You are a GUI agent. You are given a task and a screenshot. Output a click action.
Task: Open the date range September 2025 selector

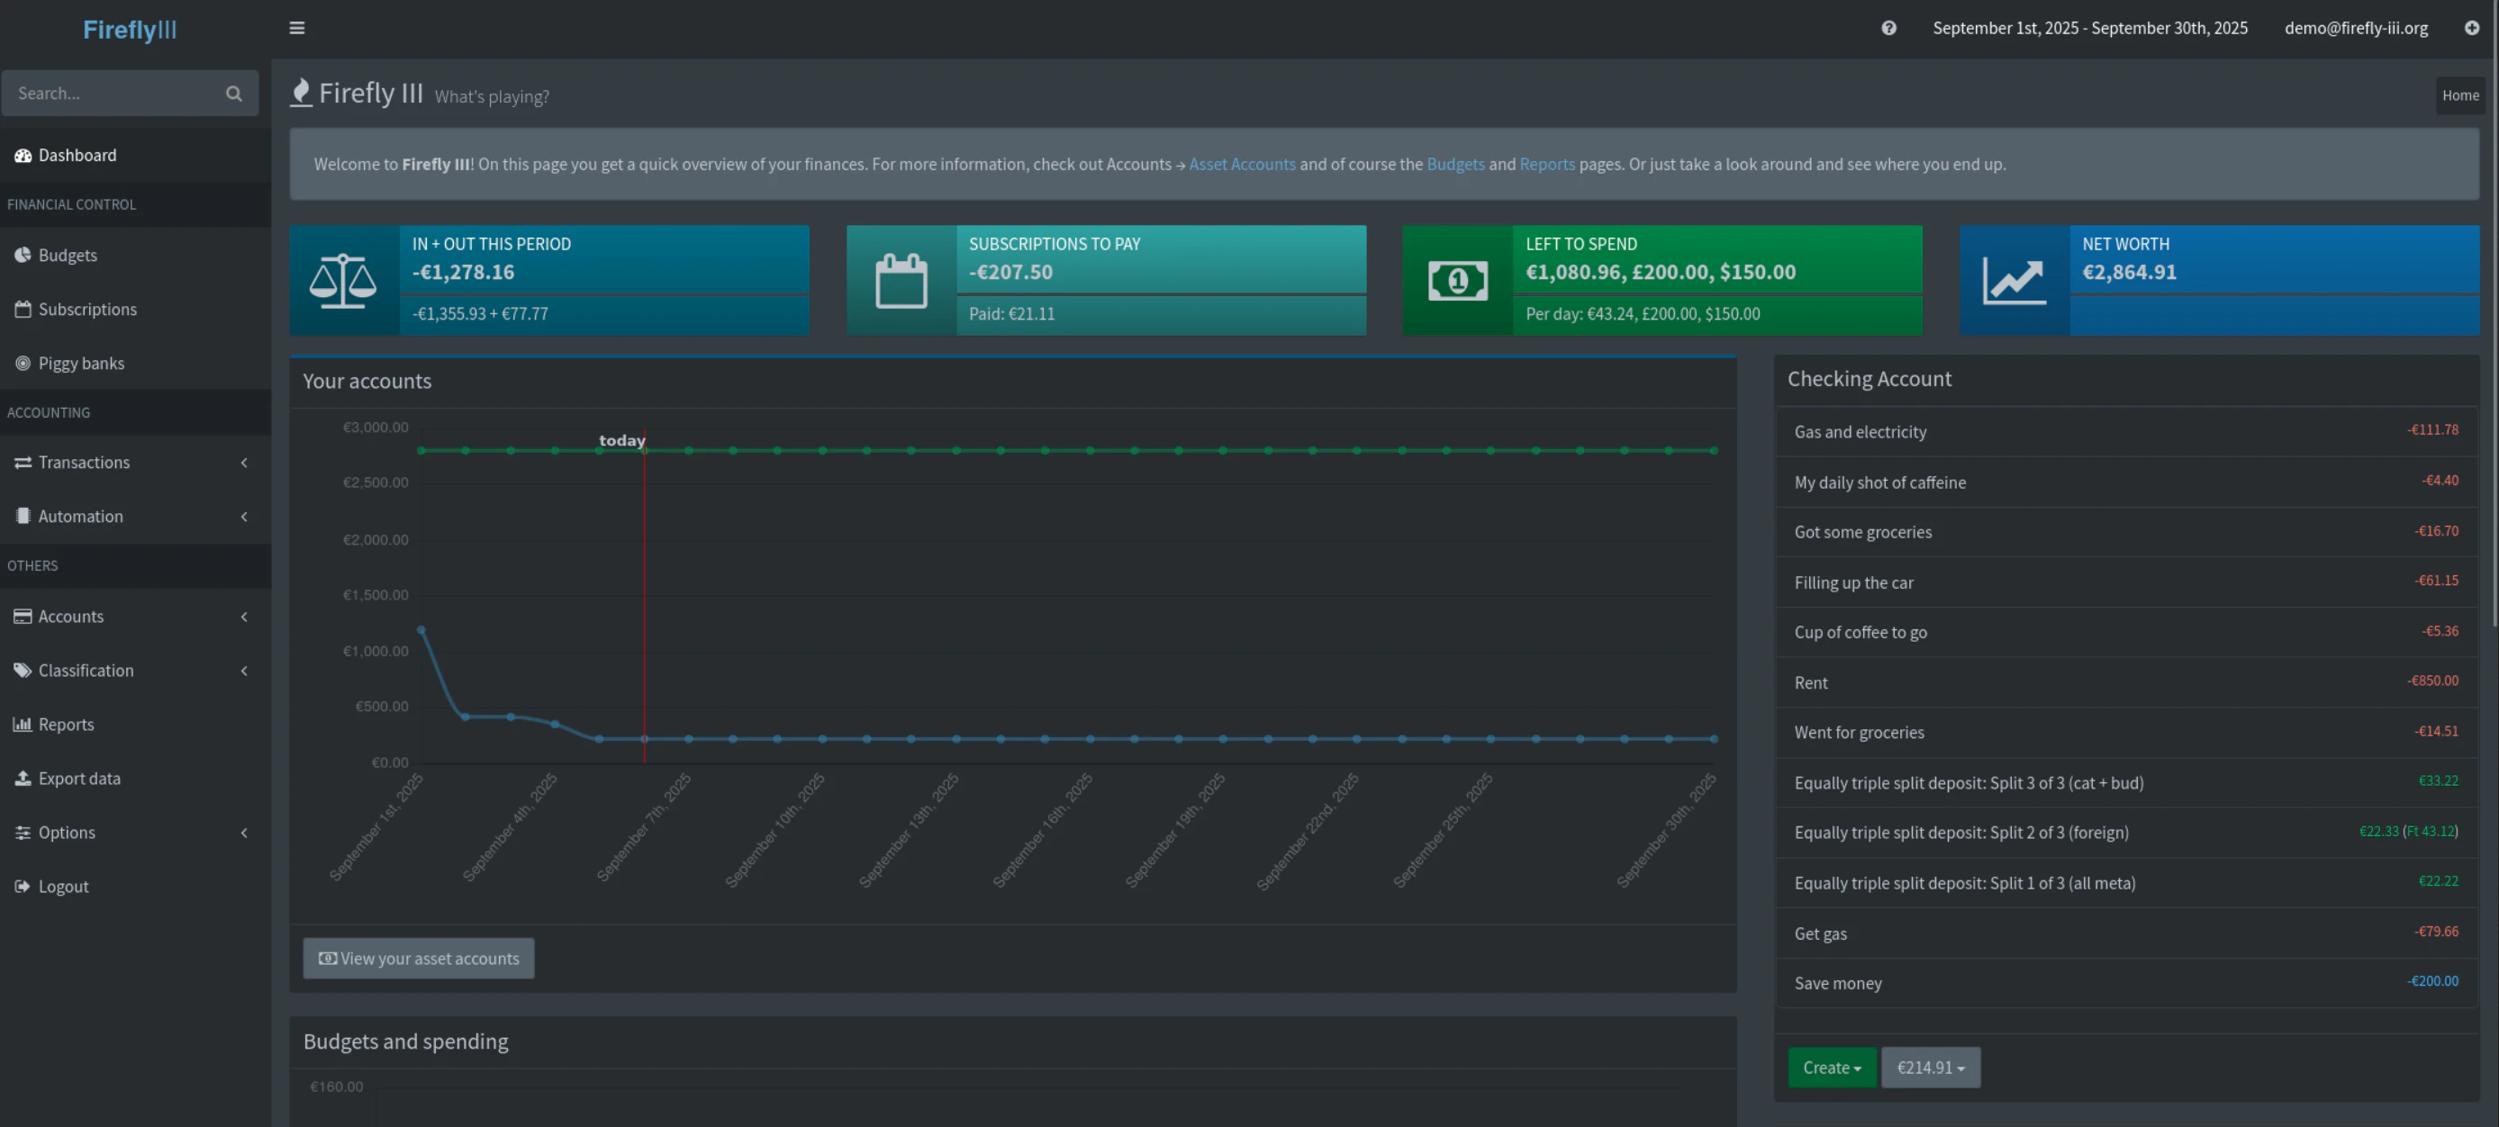(2089, 28)
